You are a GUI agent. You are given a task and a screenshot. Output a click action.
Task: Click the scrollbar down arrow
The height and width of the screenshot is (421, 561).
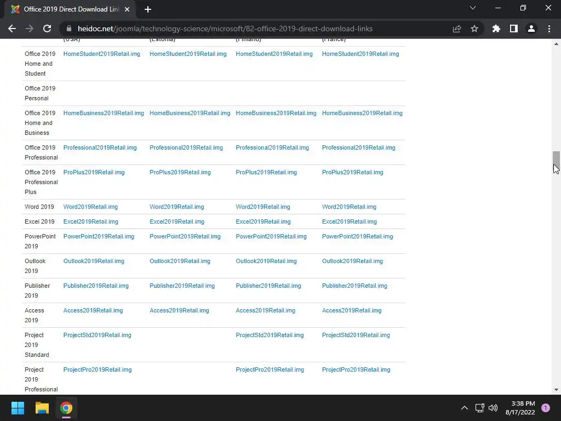556,390
